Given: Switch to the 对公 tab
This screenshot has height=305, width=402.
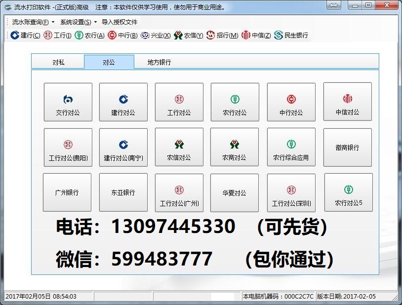Looking at the screenshot, I should pos(109,62).
